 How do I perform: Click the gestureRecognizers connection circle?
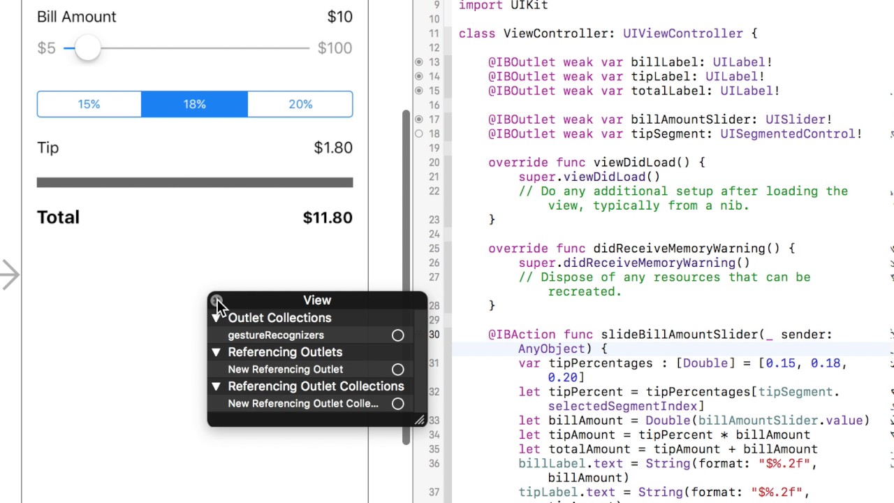coord(398,335)
